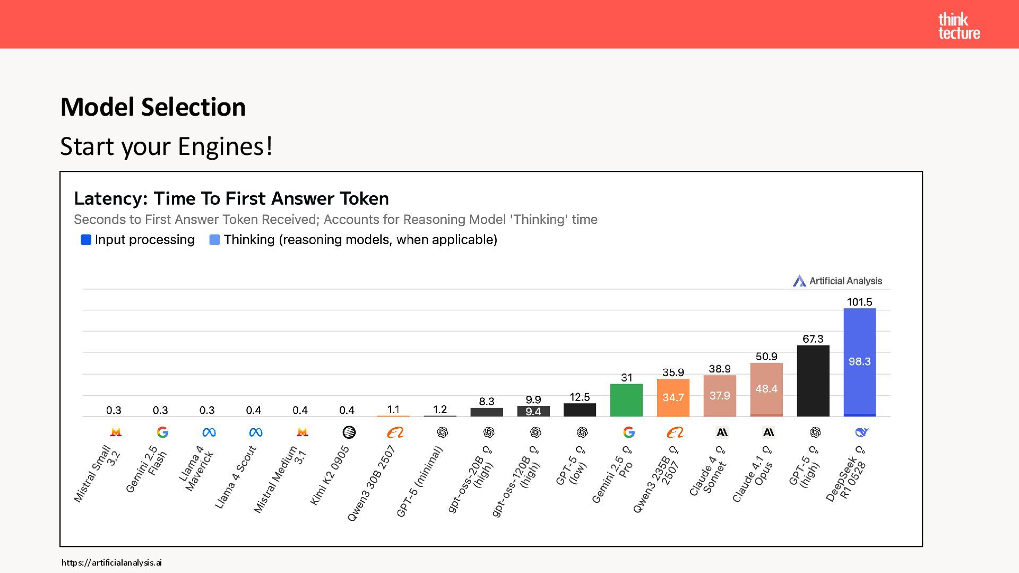Click the Latency chart title text
1019x573 pixels.
[x=231, y=198]
